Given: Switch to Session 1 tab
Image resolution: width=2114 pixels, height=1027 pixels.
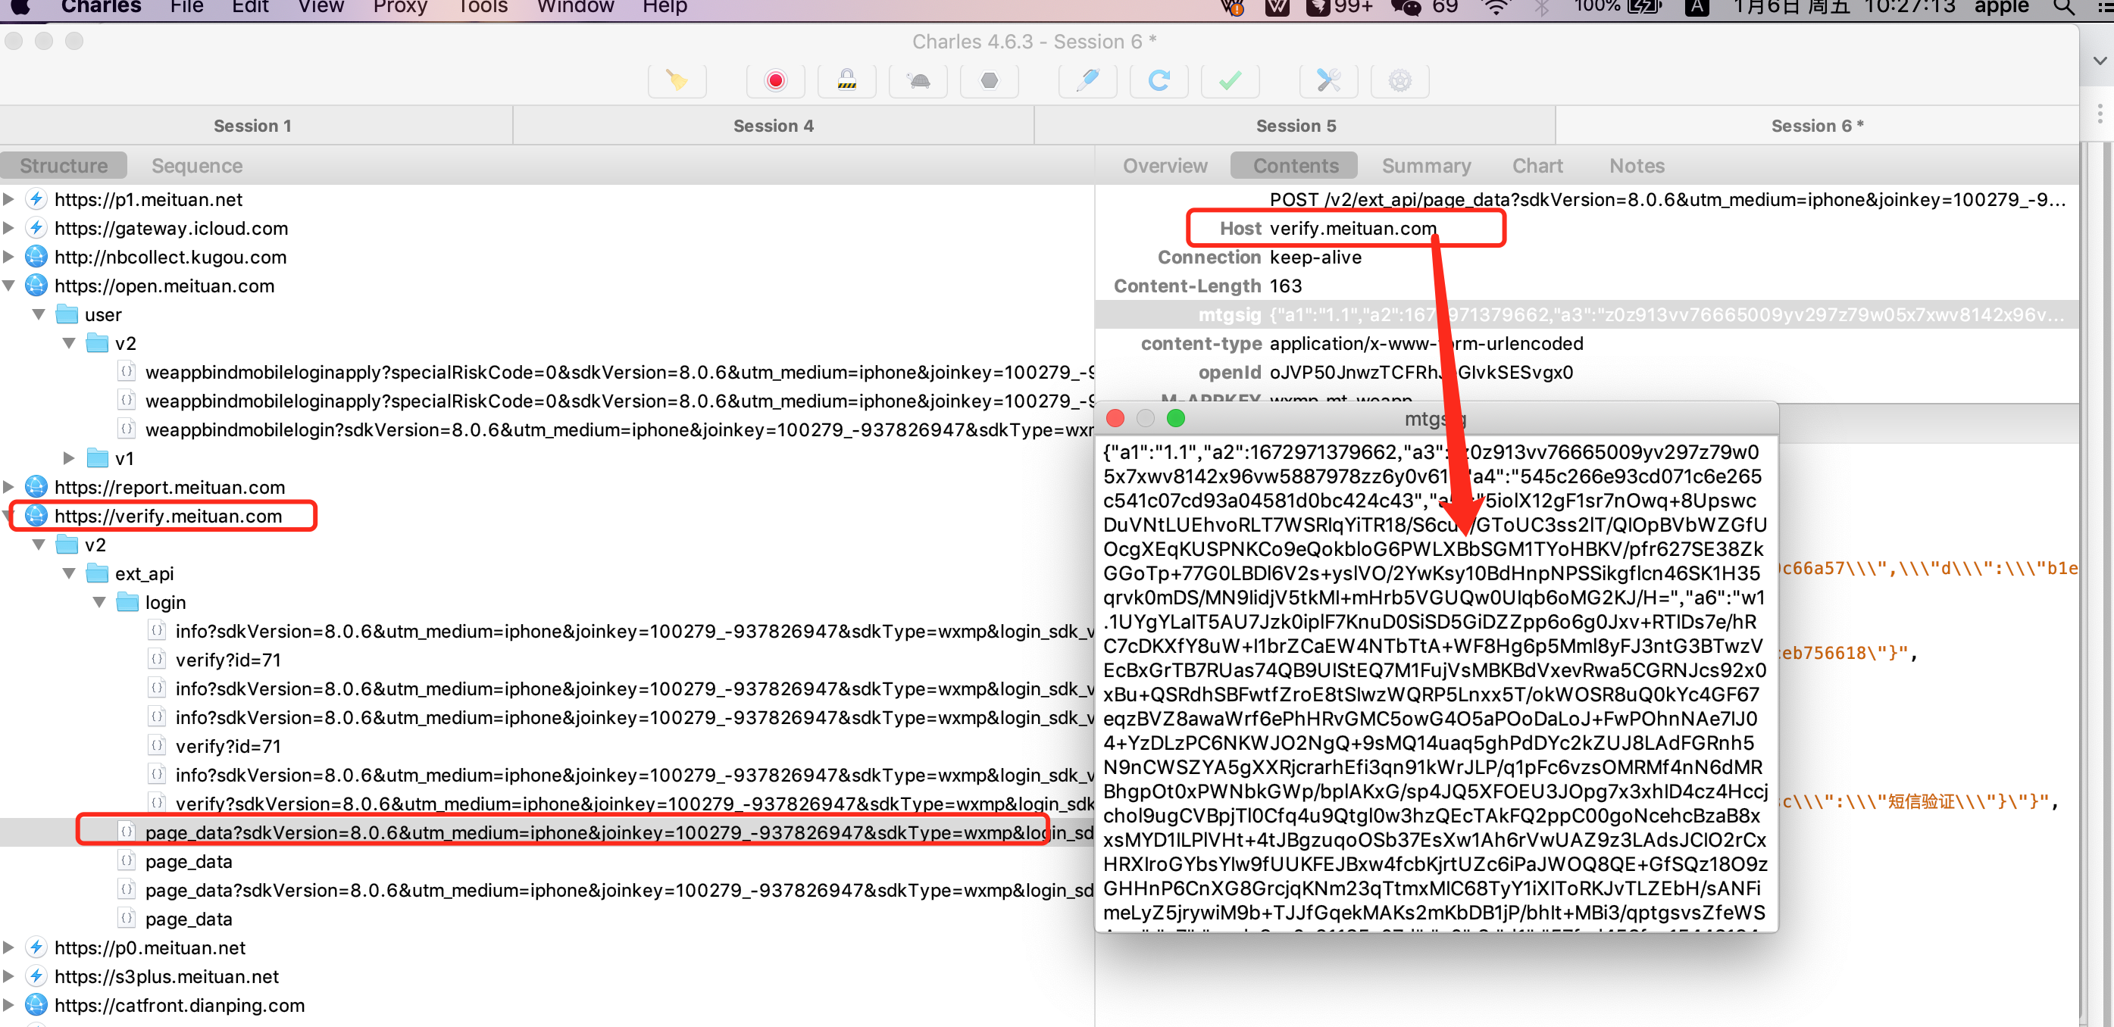Looking at the screenshot, I should coord(253,126).
